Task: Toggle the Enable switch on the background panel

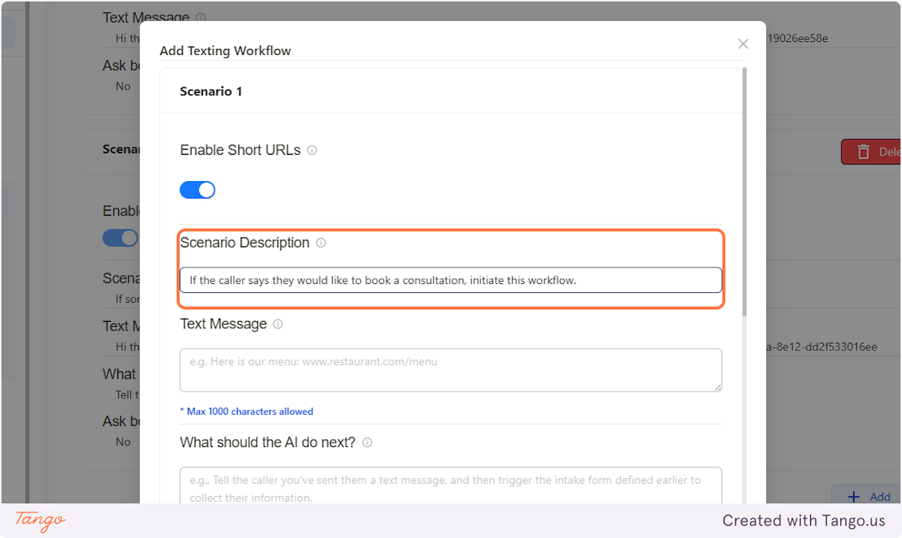Action: tap(120, 237)
